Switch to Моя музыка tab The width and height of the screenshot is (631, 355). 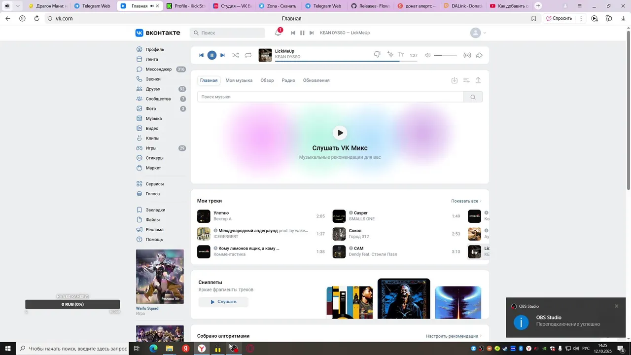click(239, 80)
